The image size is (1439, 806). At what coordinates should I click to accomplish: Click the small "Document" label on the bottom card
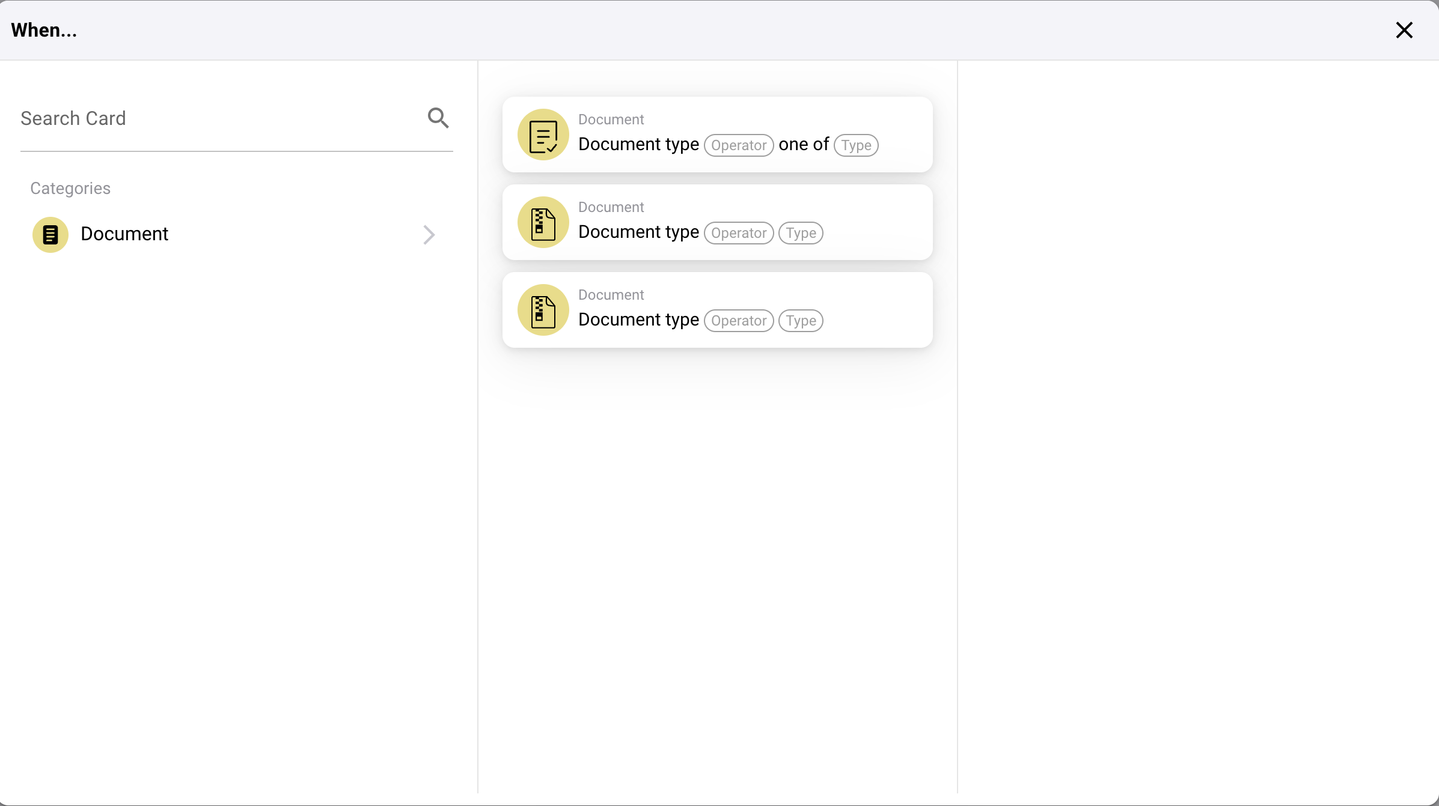click(x=611, y=295)
